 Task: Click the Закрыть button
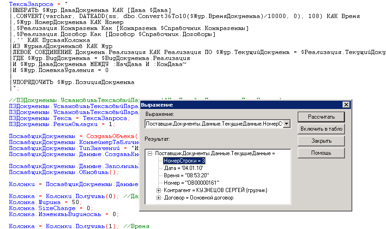click(x=315, y=141)
